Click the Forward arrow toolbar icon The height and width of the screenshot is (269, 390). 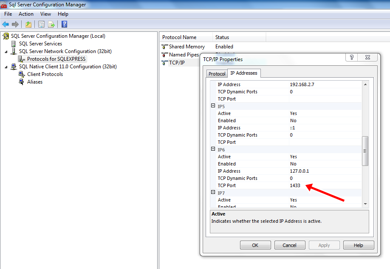[x=15, y=24]
